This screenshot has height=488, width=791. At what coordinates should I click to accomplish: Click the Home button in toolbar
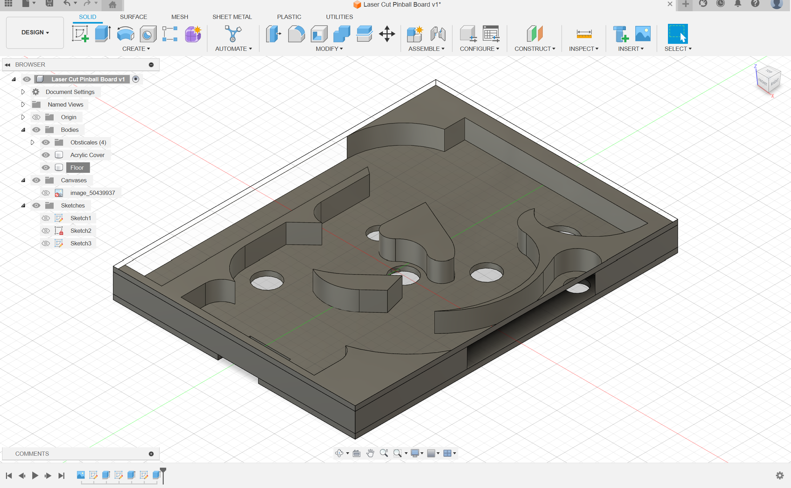coord(112,5)
